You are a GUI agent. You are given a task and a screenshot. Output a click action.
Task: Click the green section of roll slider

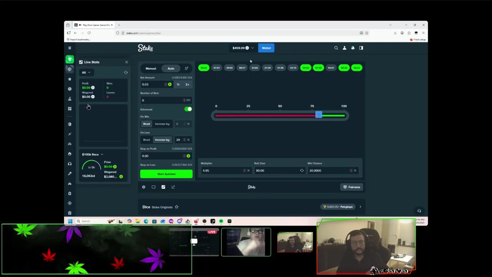pos(333,115)
